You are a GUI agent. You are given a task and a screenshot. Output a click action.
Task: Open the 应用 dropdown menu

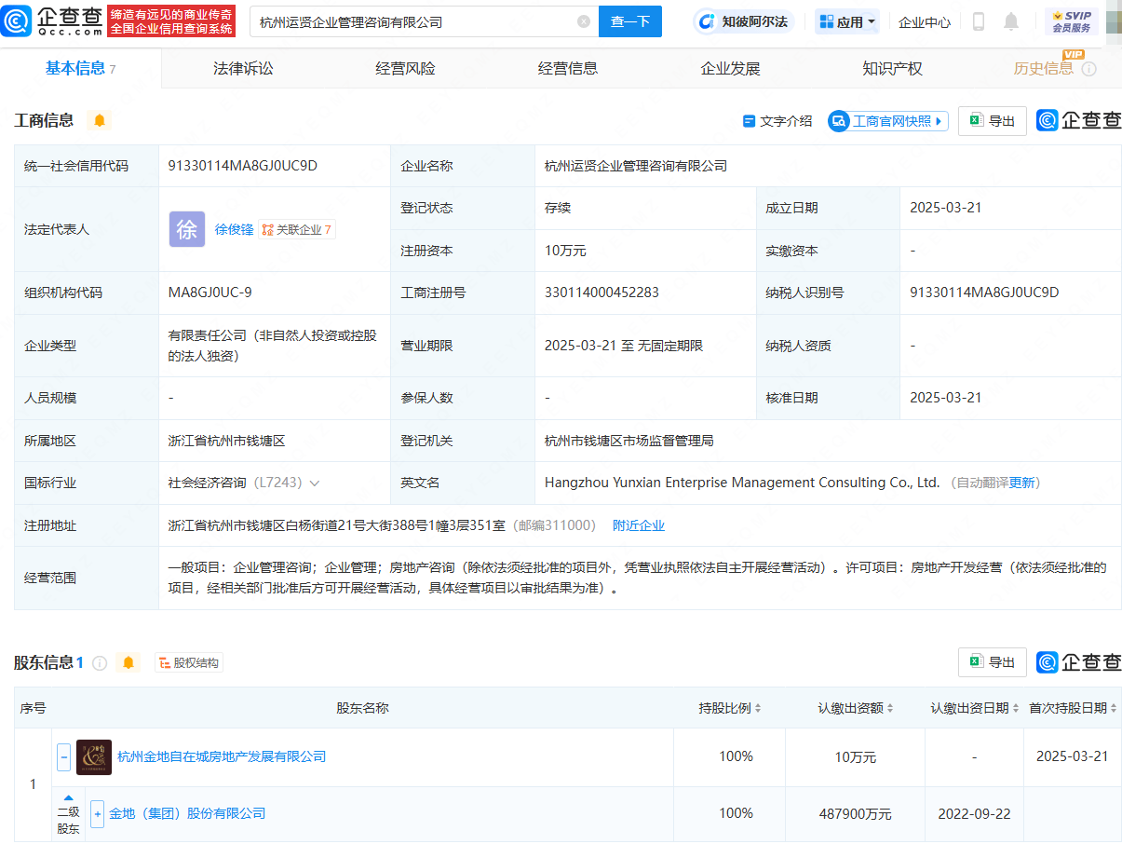(847, 21)
